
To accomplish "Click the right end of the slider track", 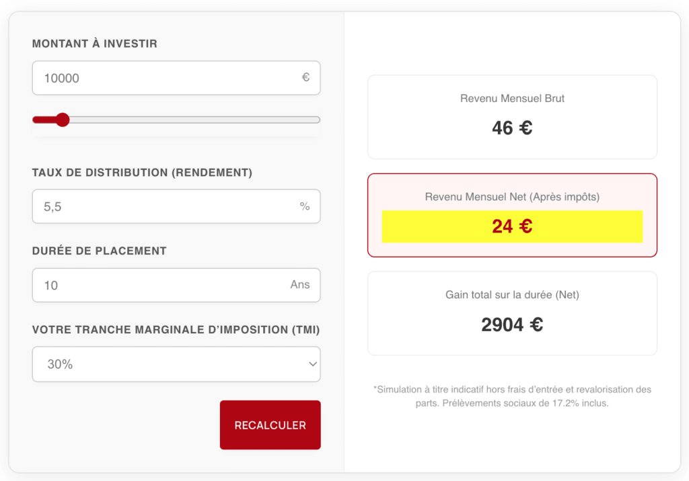I will pos(316,119).
